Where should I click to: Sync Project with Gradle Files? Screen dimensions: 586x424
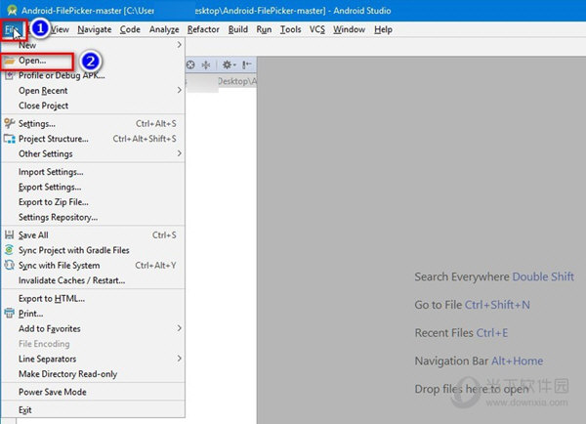(93, 250)
